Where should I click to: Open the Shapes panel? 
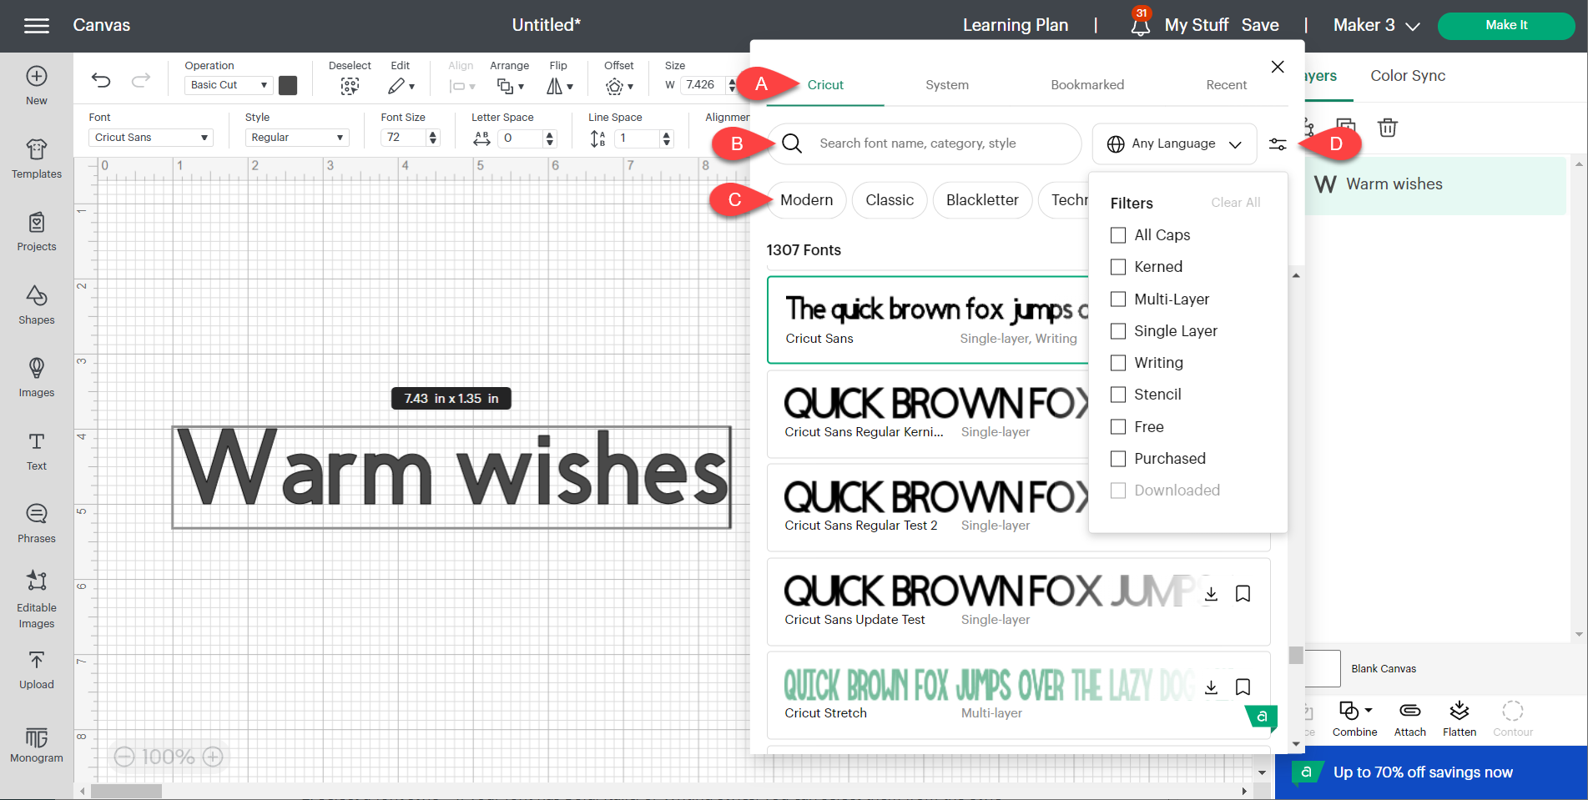pos(36,304)
